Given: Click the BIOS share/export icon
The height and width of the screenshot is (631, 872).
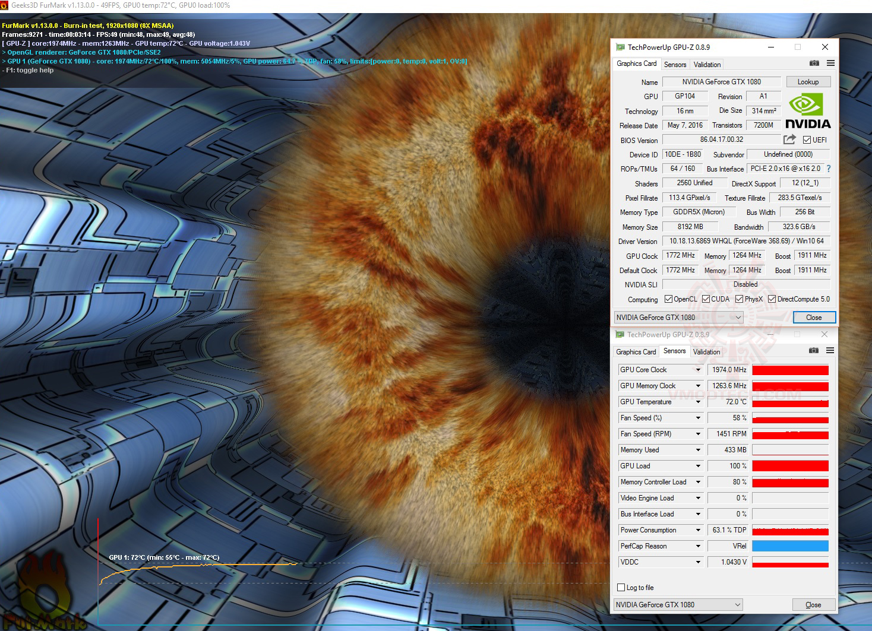Looking at the screenshot, I should tap(789, 139).
